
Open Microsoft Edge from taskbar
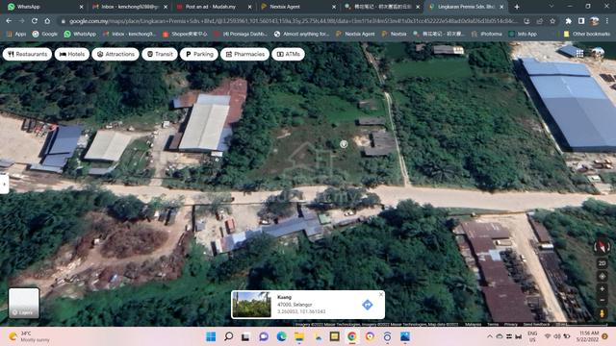(x=281, y=336)
